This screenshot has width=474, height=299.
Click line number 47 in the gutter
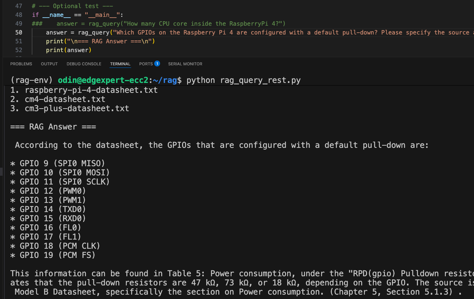tap(19, 6)
